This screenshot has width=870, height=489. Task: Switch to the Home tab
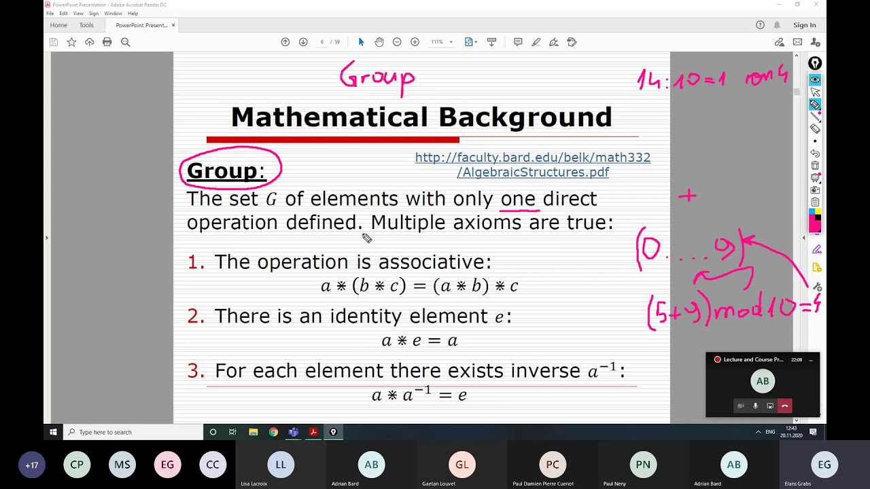[x=58, y=25]
